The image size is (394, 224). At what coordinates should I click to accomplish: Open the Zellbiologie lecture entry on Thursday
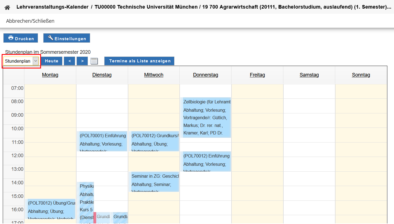[207, 118]
